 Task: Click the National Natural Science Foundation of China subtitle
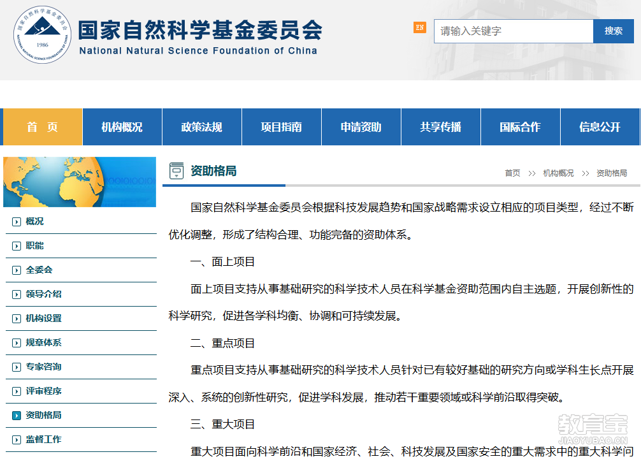198,51
